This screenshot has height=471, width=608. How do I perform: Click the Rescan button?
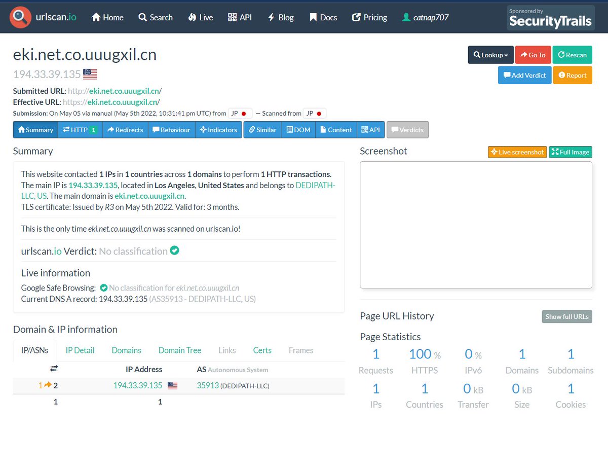tap(573, 55)
